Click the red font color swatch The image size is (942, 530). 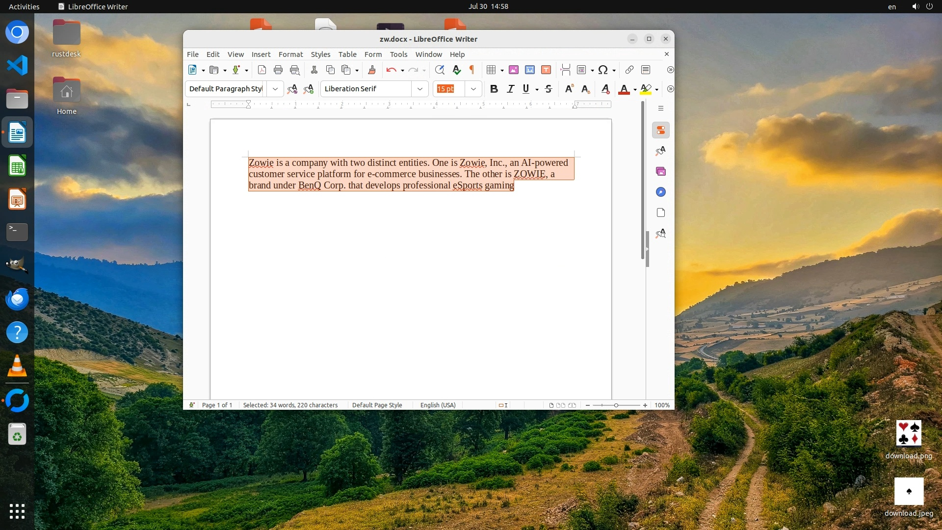tap(624, 89)
